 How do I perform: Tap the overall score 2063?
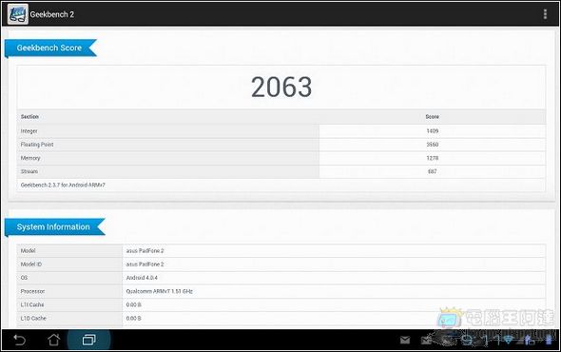coord(281,87)
